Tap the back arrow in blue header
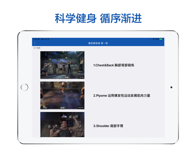The height and width of the screenshot is (147, 196). tap(35, 43)
